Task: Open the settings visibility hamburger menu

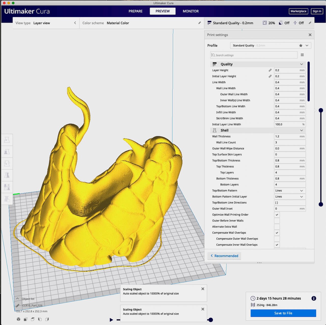Action: click(302, 55)
